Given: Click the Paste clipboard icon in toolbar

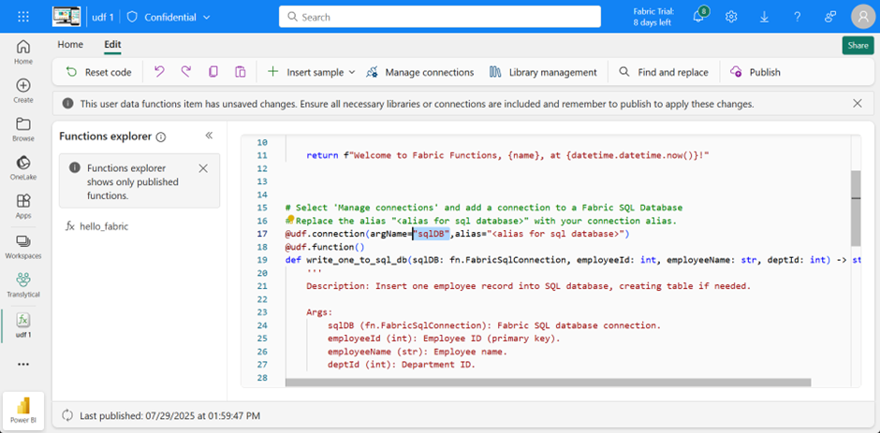Looking at the screenshot, I should (x=241, y=72).
